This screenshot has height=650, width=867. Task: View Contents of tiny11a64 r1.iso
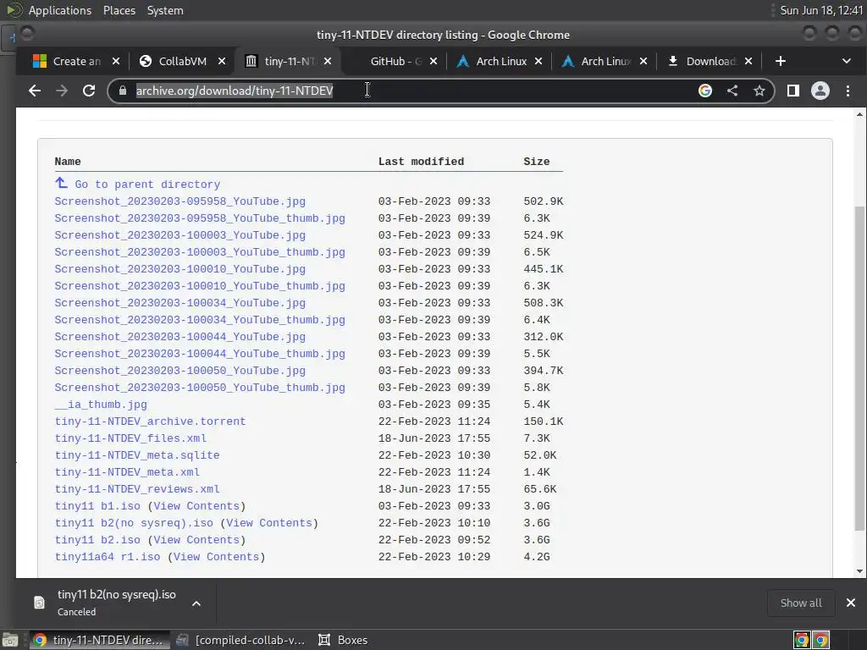(x=216, y=557)
